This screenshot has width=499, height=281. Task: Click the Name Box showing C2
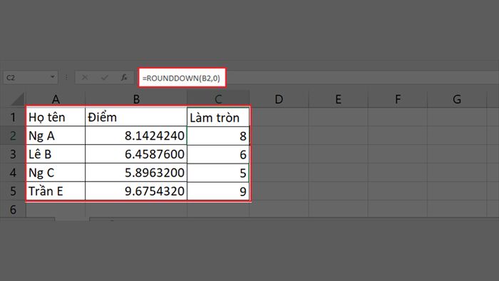point(31,77)
